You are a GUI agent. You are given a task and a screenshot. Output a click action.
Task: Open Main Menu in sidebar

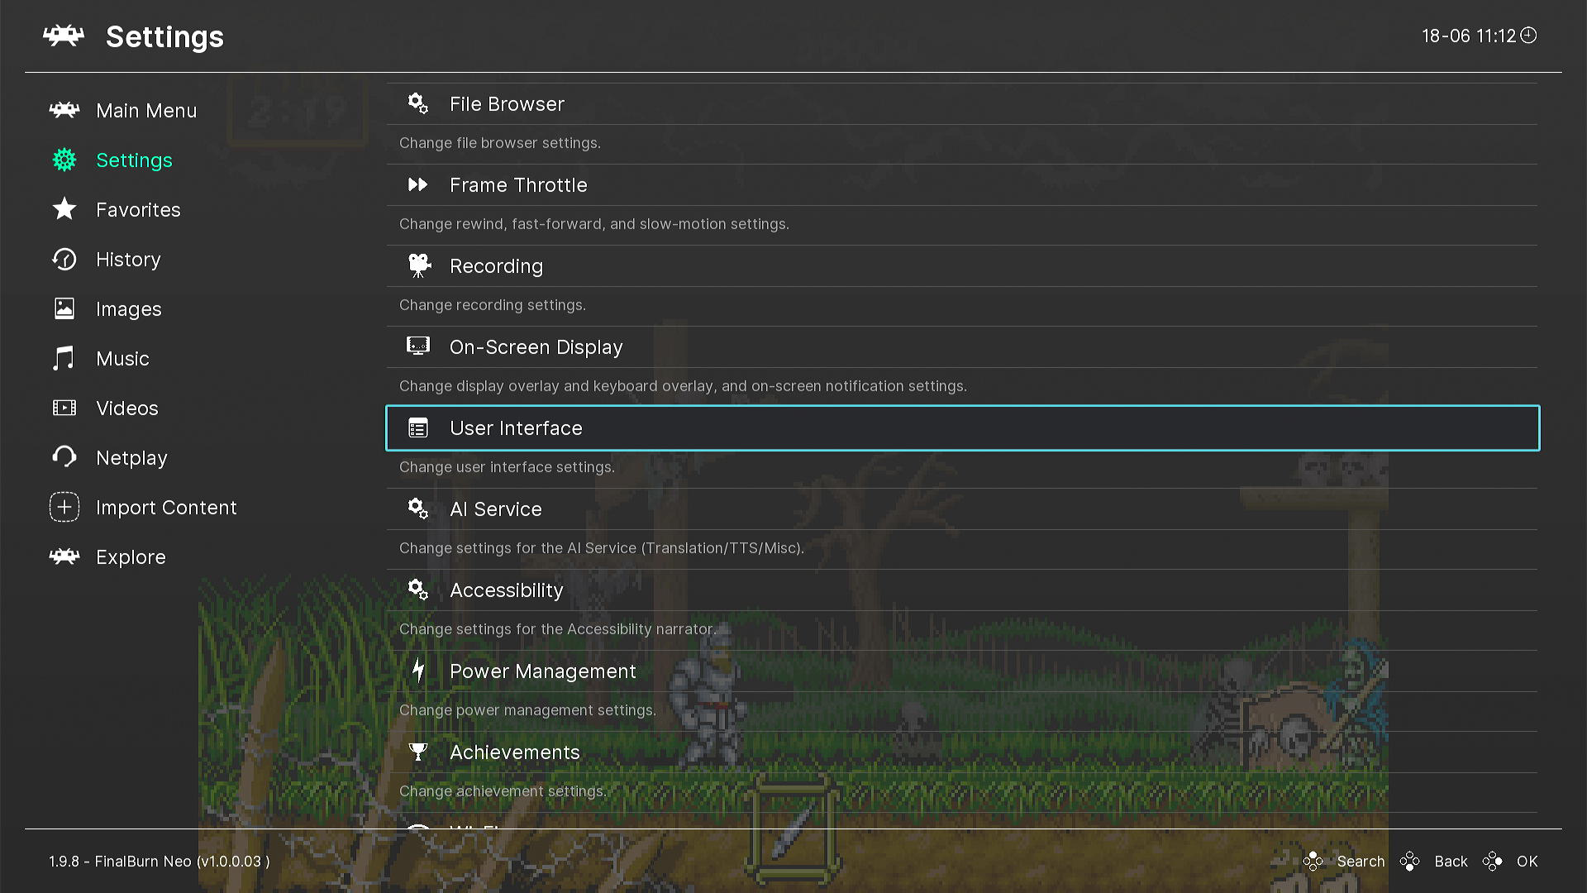click(146, 111)
